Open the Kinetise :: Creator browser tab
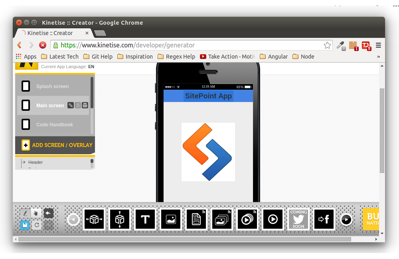Image resolution: width=399 pixels, height=259 pixels. pos(50,33)
